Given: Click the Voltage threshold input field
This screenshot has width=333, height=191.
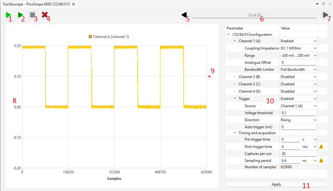Looking at the screenshot, I should 298,113.
